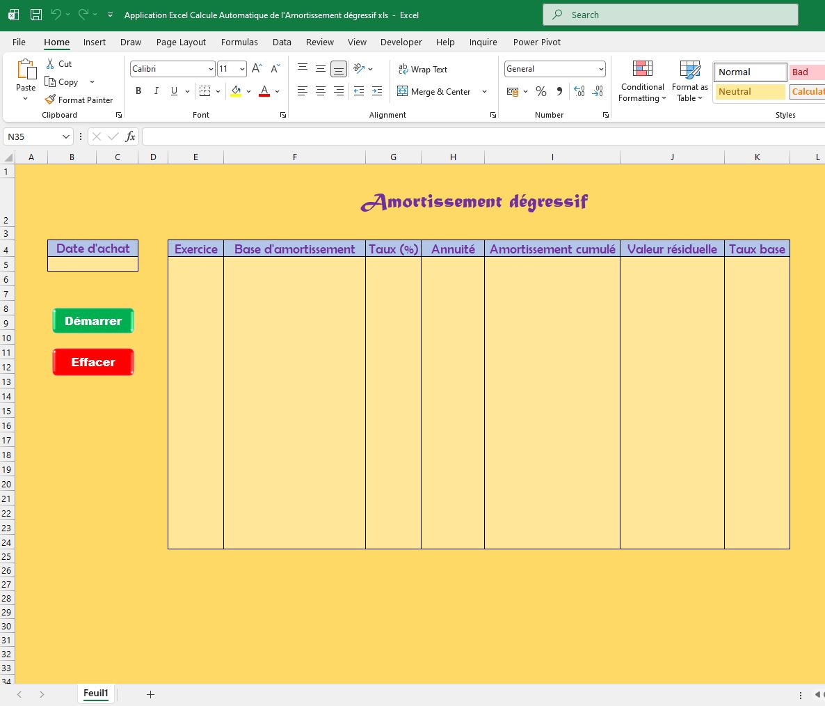Viewport: 825px width, 706px height.
Task: Open Format as Table gallery
Action: click(690, 81)
